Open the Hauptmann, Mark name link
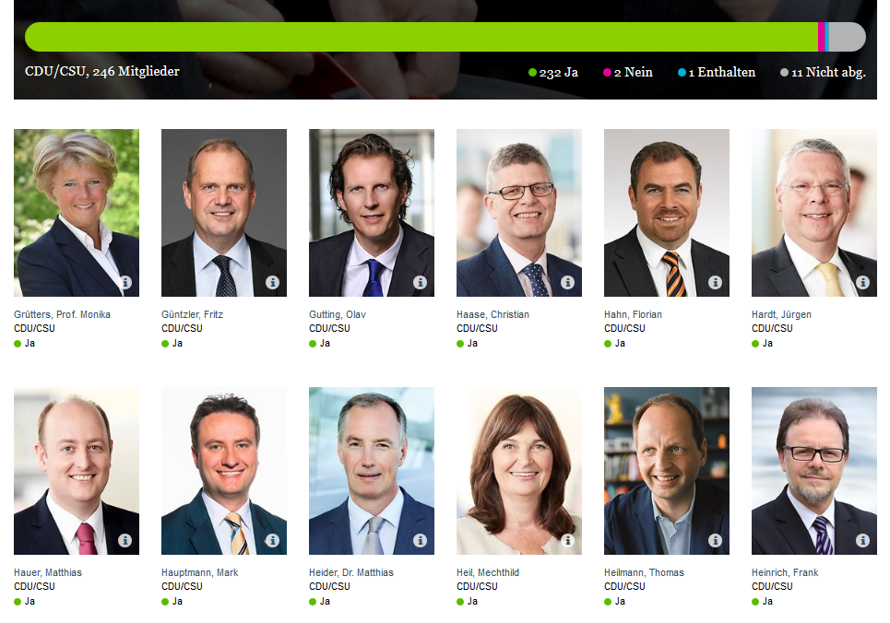 [x=200, y=572]
